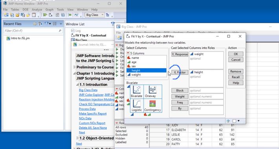Image resolution: width=279 pixels, height=149 pixels.
Task: Click the Open file folder icon in Home Window toolbar
Action: pyautogui.click(x=17, y=15)
